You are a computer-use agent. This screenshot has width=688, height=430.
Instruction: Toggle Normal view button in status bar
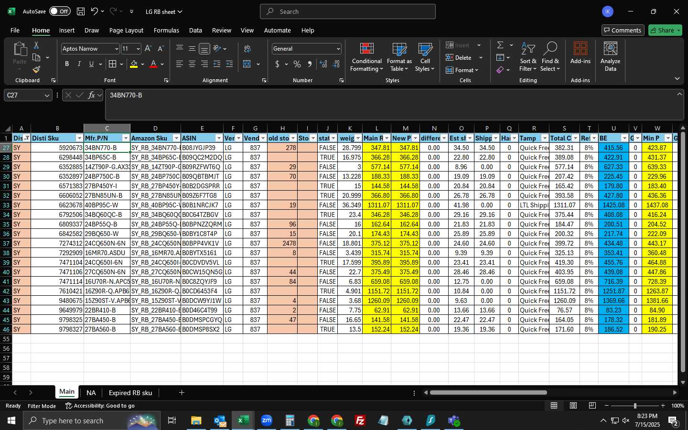[554, 406]
